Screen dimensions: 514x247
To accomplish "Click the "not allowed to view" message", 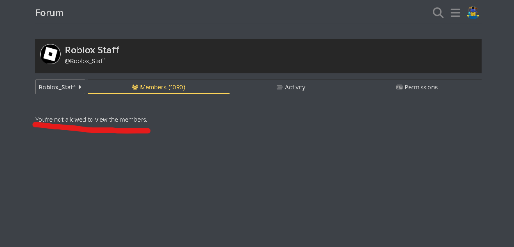I will pos(91,120).
